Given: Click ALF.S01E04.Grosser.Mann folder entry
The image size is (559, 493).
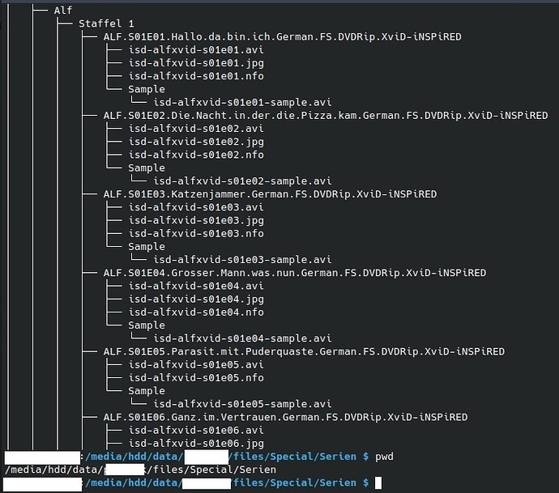Looking at the screenshot, I should pos(295,273).
